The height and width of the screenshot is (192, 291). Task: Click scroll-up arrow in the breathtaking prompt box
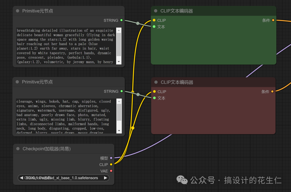[x=119, y=30]
